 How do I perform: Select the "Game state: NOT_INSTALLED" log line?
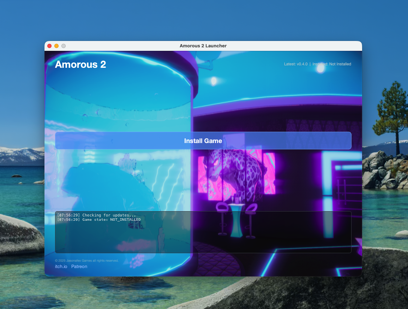tap(99, 219)
